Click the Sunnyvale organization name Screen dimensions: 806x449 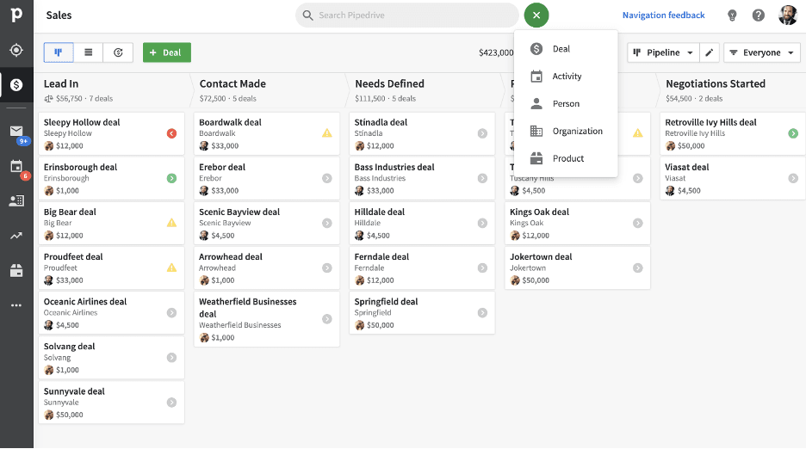(x=61, y=403)
